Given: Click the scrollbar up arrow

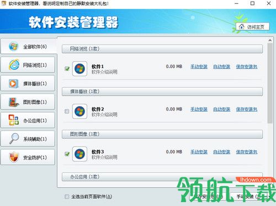Looking at the screenshot, I should click(x=270, y=40).
